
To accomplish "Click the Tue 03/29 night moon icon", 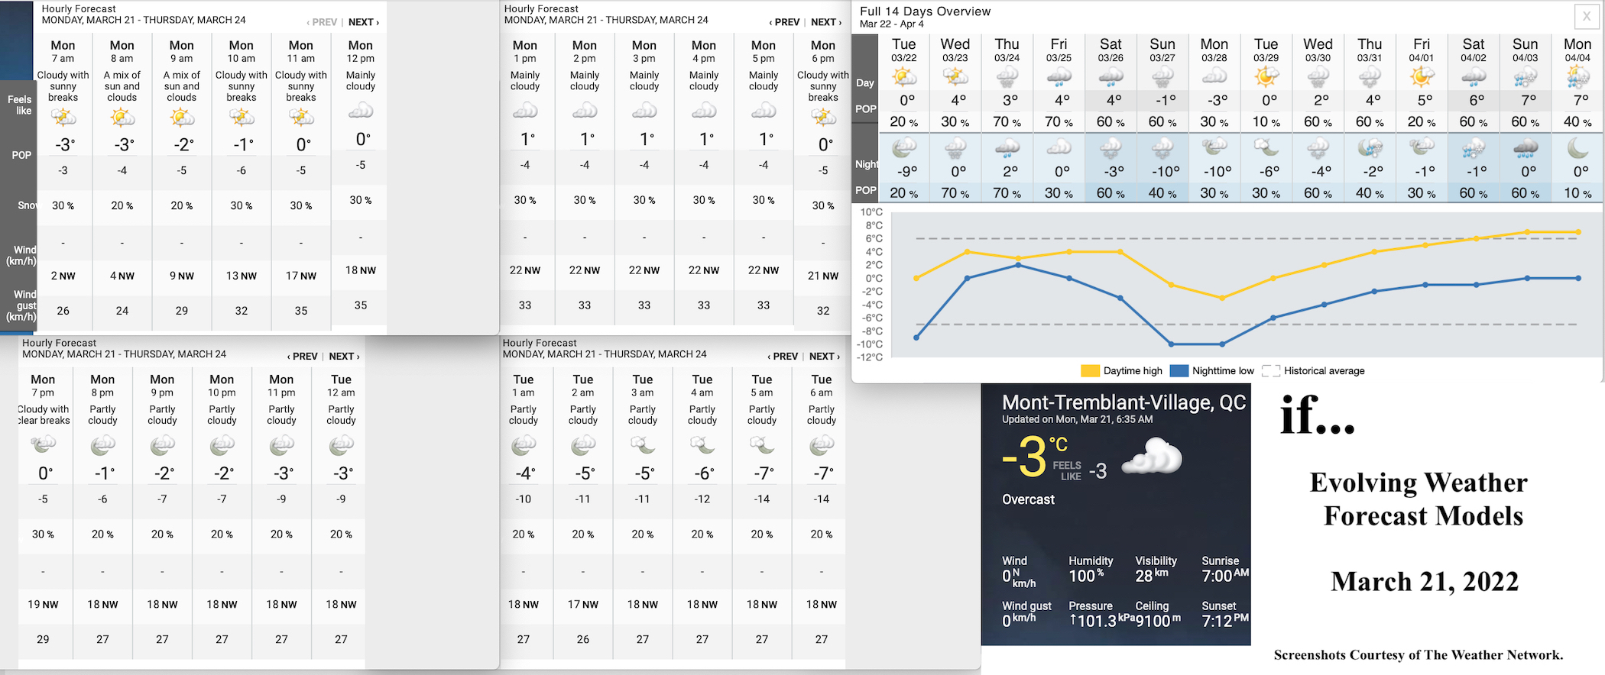I will (1266, 147).
